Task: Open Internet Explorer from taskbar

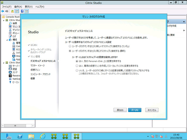Action: pos(43,136)
